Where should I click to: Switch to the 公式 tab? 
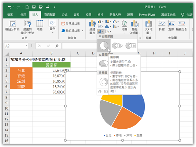click(65, 15)
